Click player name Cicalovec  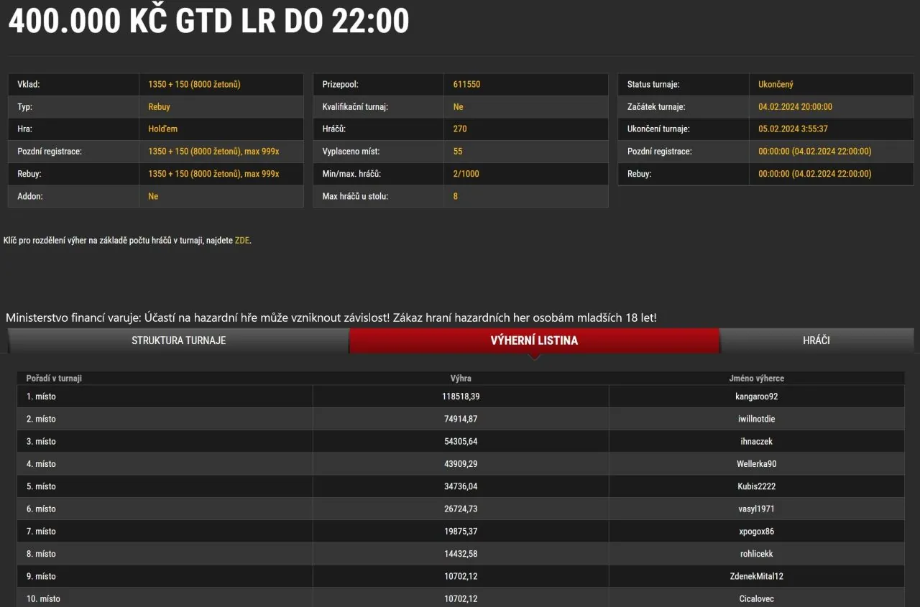(x=756, y=599)
